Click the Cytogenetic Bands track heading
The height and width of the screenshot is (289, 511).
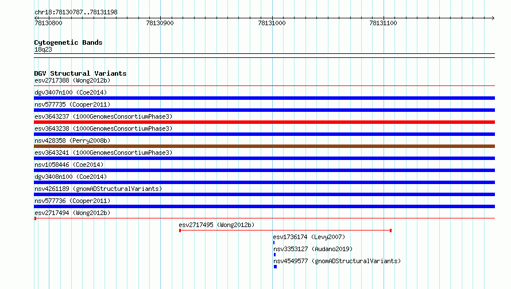coord(68,42)
